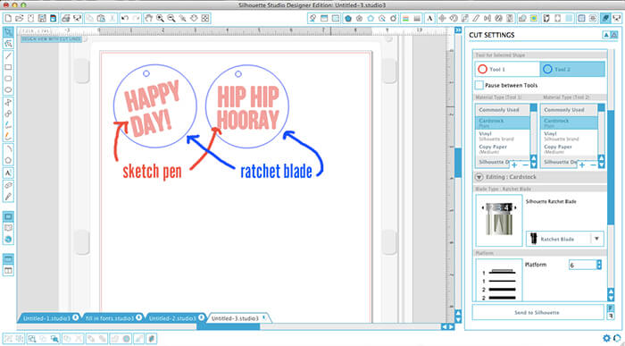Viewport: 625px width, 346px height.
Task: Click the HAPPY DAY! text on canvas
Action: (x=152, y=108)
